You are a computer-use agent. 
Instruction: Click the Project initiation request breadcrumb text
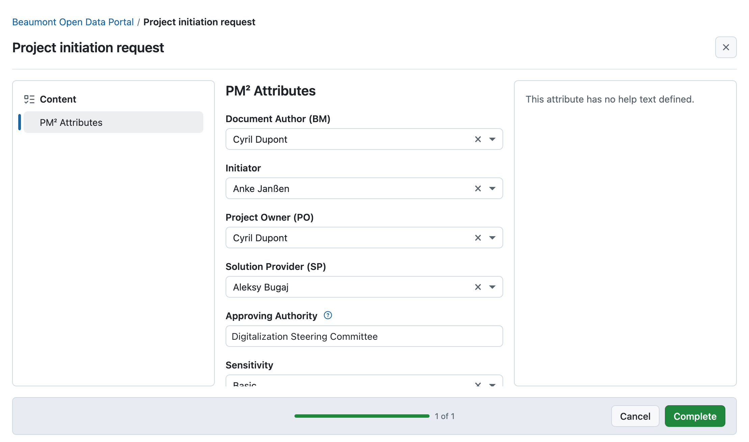tap(199, 22)
